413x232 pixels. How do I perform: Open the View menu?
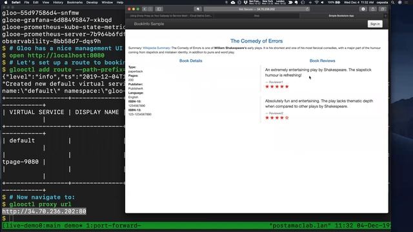click(x=46, y=3)
